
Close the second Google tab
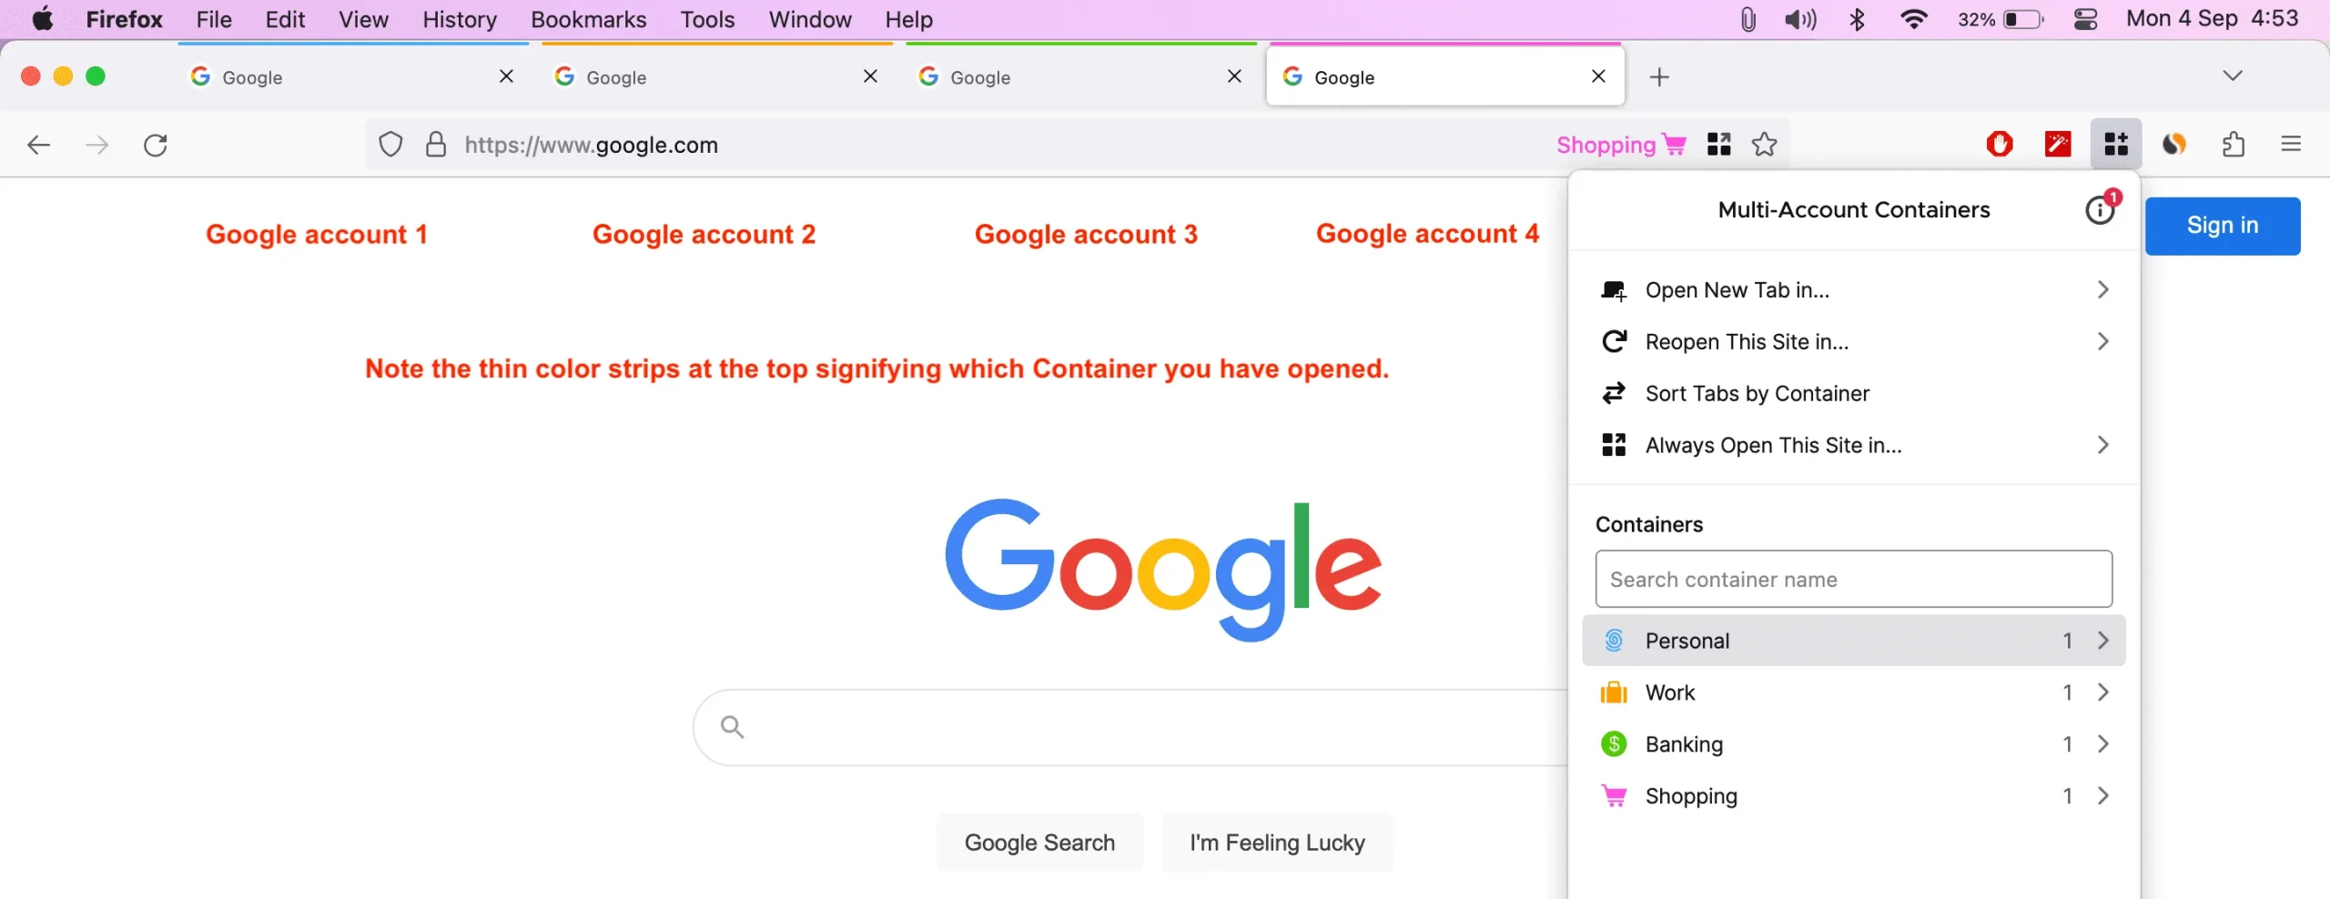[x=870, y=76]
